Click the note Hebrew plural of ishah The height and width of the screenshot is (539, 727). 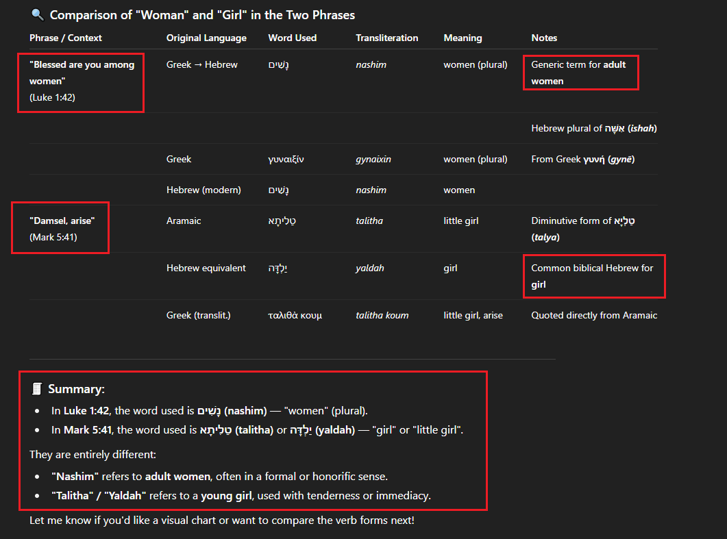point(594,128)
